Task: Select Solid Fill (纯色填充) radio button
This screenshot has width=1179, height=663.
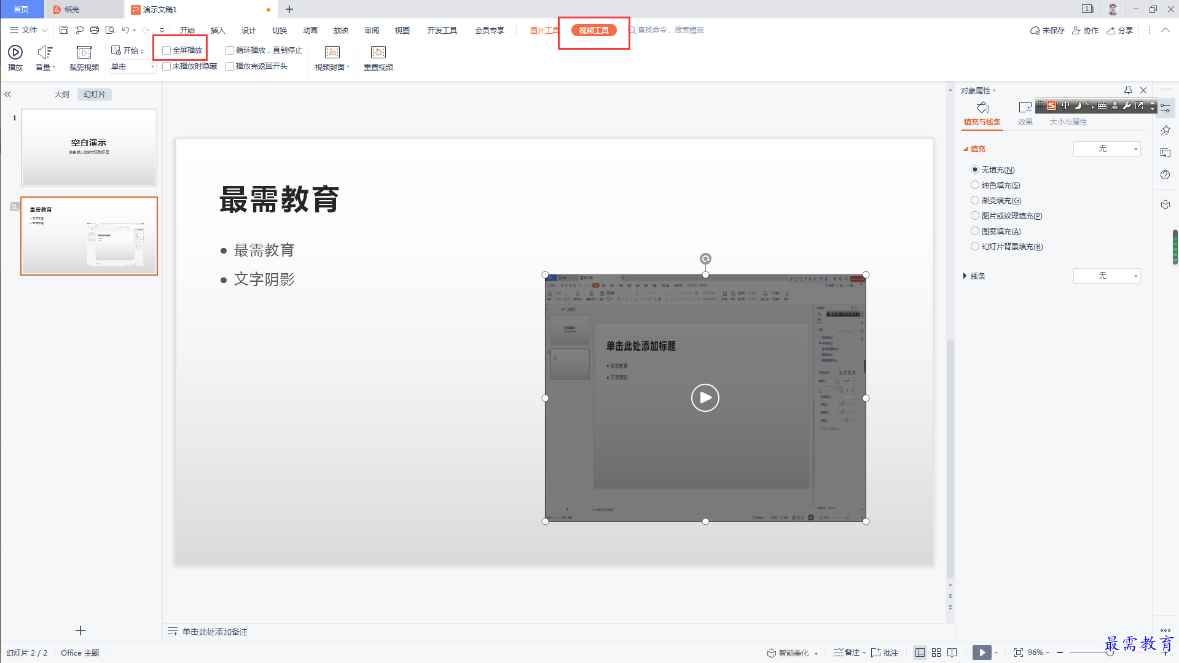Action: [x=975, y=185]
